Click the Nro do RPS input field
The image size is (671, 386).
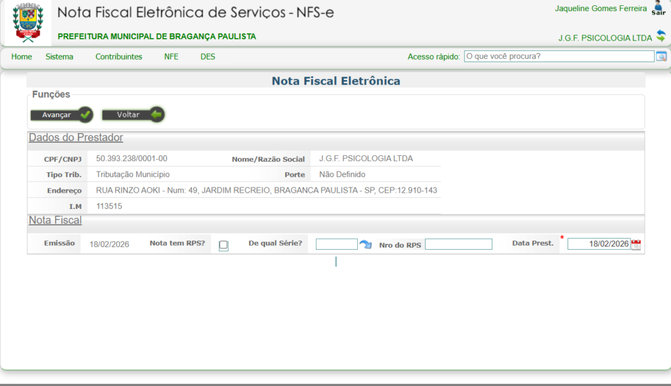click(x=458, y=244)
